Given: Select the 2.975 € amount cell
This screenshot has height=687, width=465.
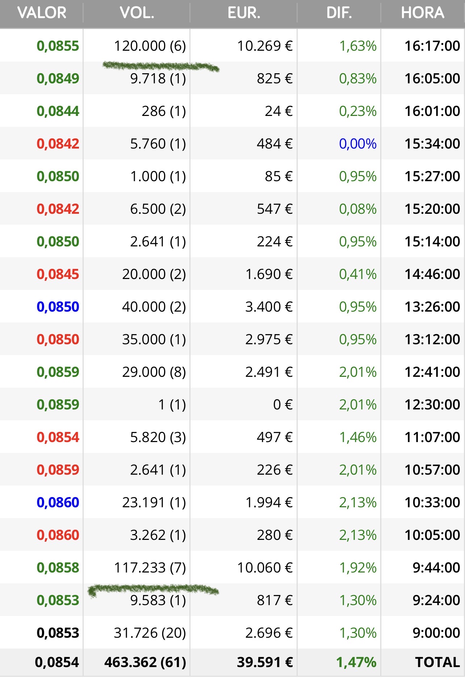Looking at the screenshot, I should click(x=269, y=340).
